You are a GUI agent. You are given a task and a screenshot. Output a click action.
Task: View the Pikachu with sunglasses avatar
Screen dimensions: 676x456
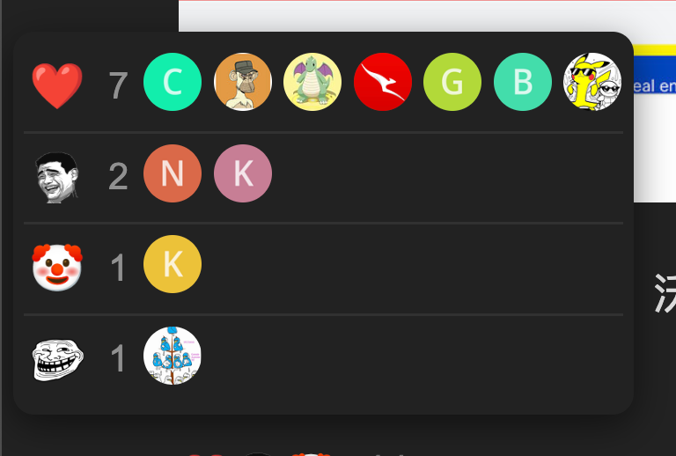click(592, 82)
